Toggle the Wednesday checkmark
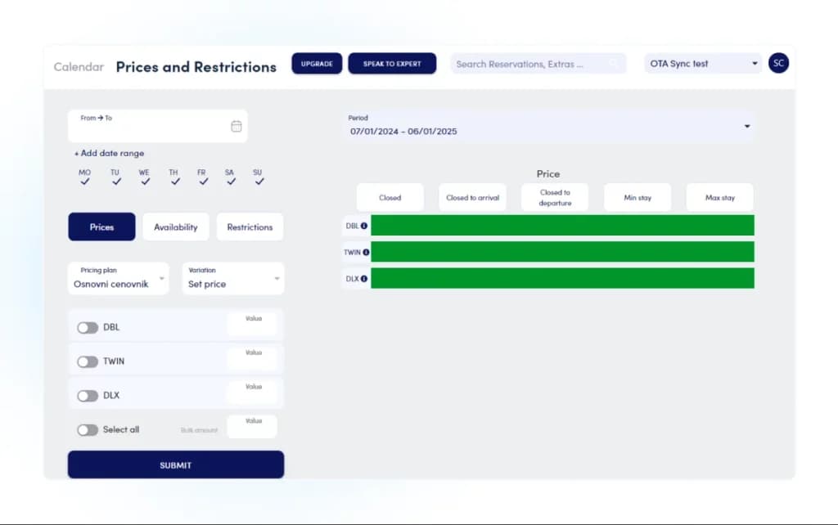The image size is (838, 525). click(145, 182)
